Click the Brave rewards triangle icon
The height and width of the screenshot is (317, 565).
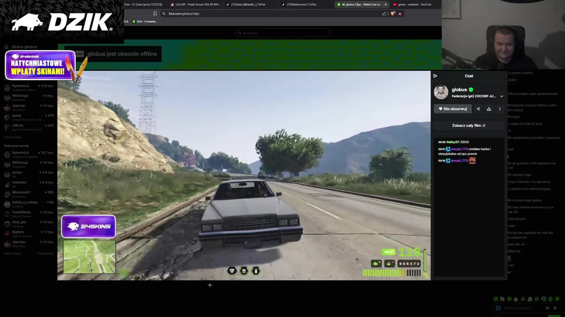[400, 14]
